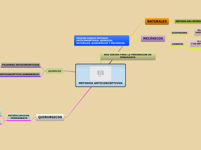Select the green QUIMICOS node
This screenshot has height=150, width=201.
pos(55,71)
